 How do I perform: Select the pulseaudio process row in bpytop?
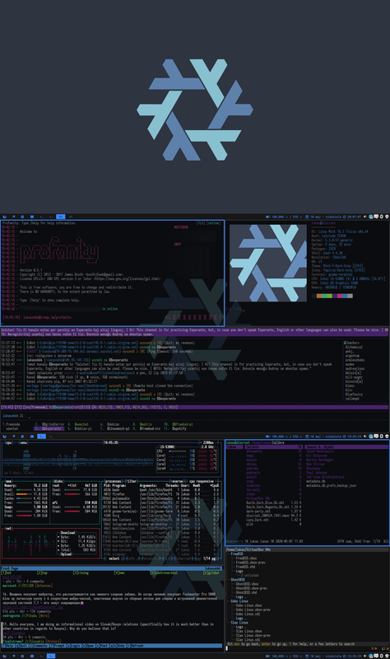pyautogui.click(x=161, y=498)
